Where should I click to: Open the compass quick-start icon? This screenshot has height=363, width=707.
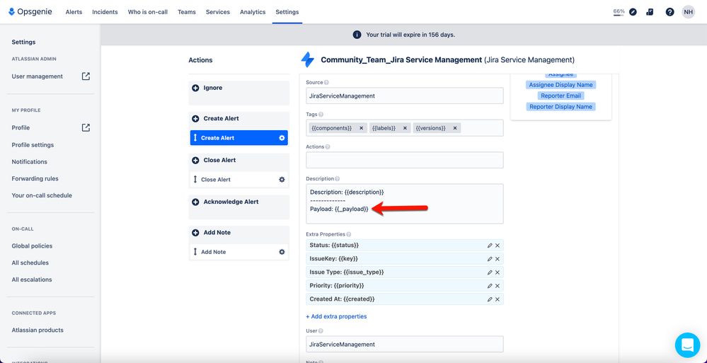[x=633, y=12]
